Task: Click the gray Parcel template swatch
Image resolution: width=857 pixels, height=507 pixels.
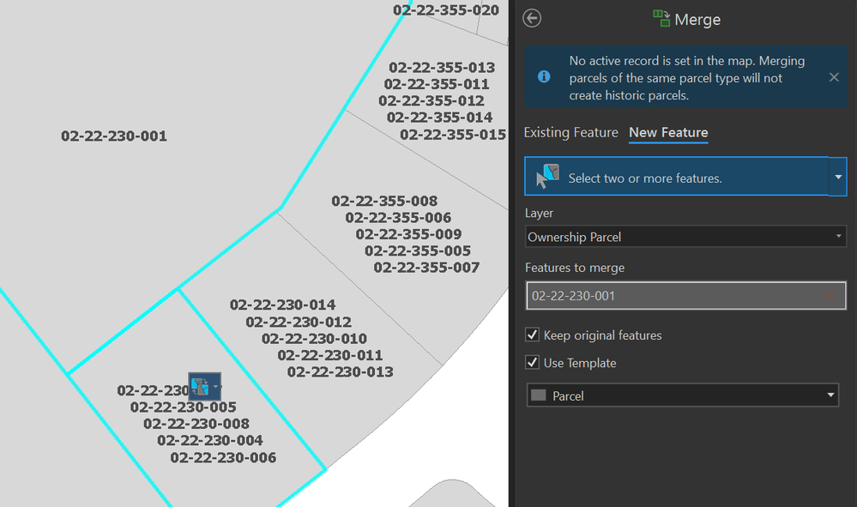Action: point(539,395)
